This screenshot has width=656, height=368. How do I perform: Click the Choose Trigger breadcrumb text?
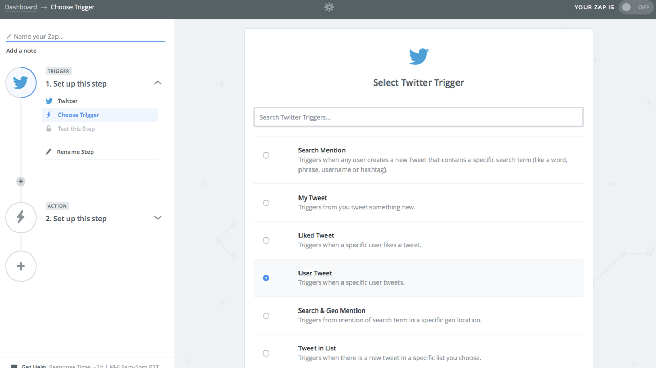coord(73,7)
